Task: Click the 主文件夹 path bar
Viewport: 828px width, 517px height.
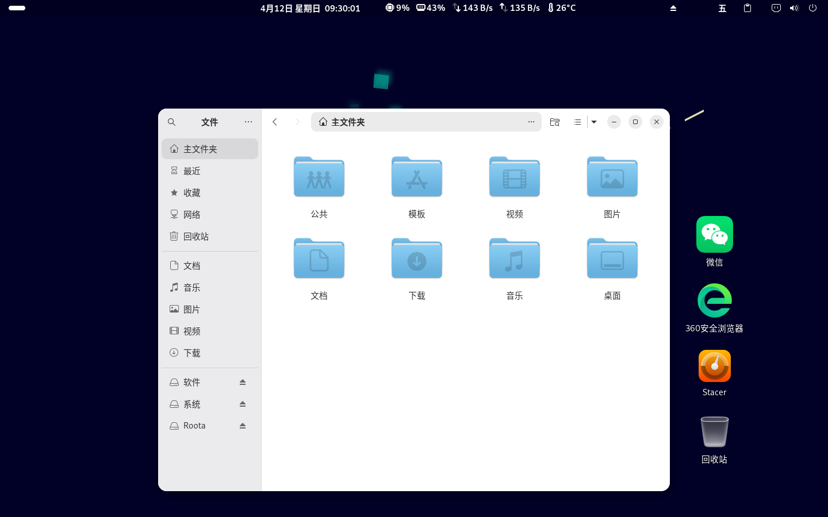Action: [426, 122]
